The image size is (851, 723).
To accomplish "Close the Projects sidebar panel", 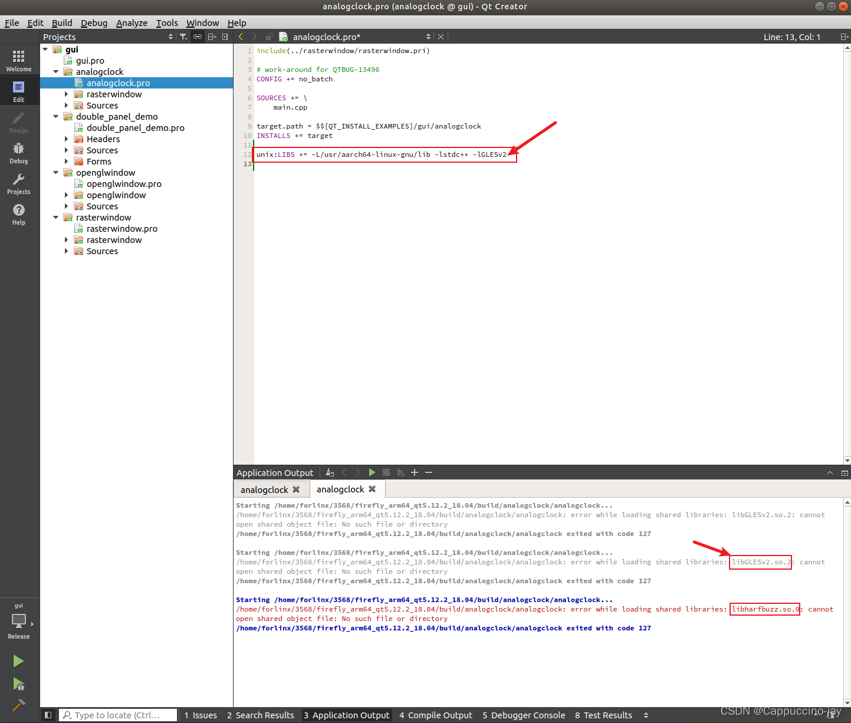I will [225, 37].
